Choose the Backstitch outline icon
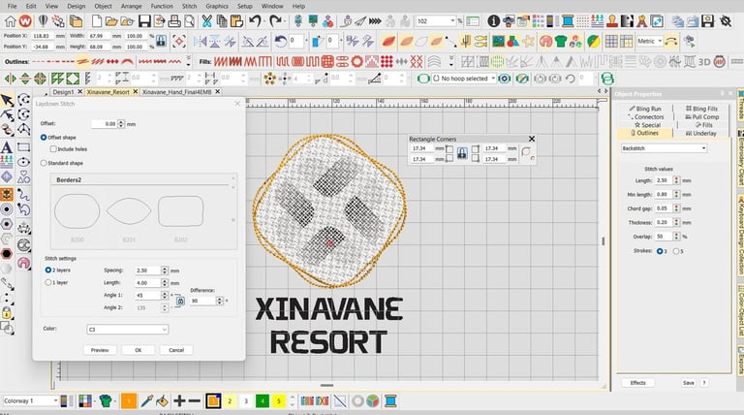The height and width of the screenshot is (415, 744). (x=82, y=62)
